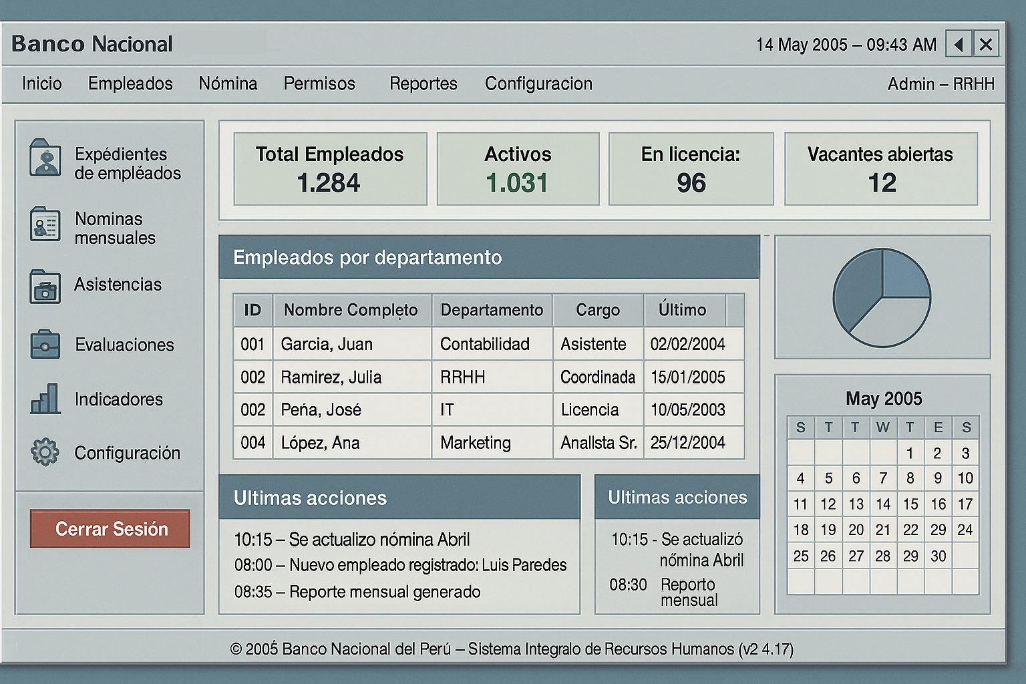The height and width of the screenshot is (684, 1026).
Task: Select the Asistencias camera folder icon
Action: tap(45, 287)
